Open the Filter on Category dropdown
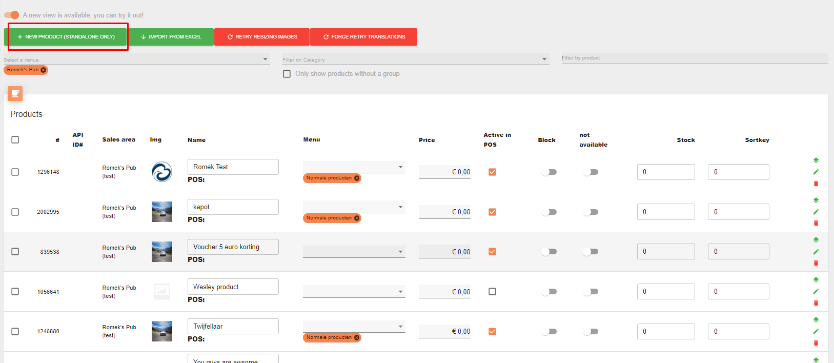The height and width of the screenshot is (363, 834). pyautogui.click(x=416, y=59)
